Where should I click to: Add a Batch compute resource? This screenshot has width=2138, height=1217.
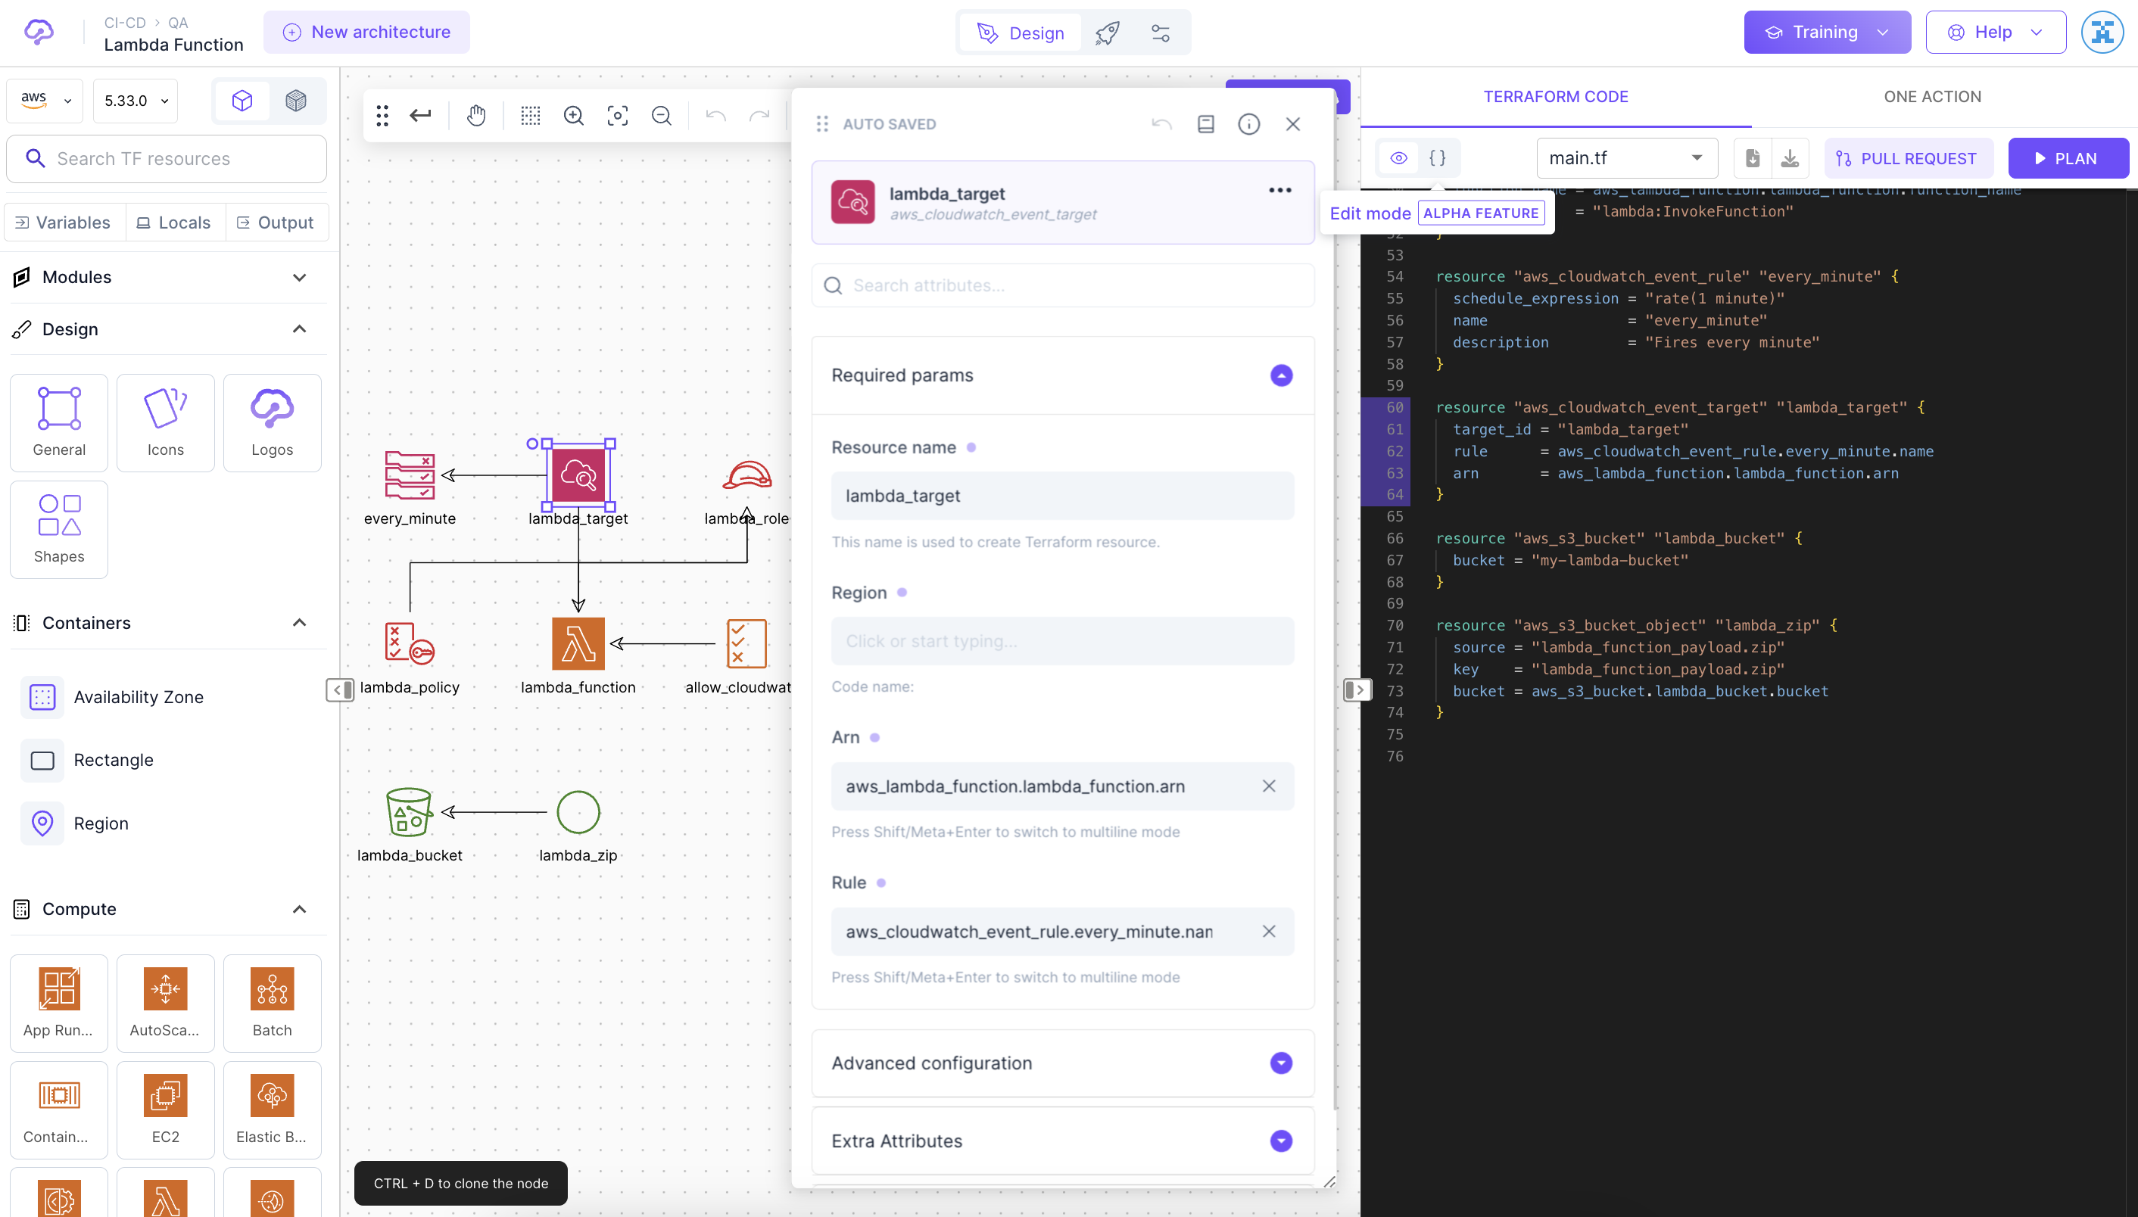point(272,1003)
